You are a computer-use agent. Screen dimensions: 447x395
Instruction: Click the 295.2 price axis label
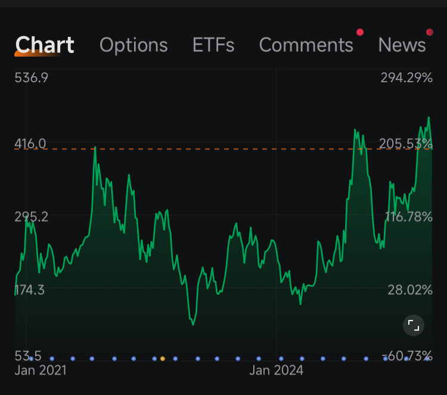[32, 217]
